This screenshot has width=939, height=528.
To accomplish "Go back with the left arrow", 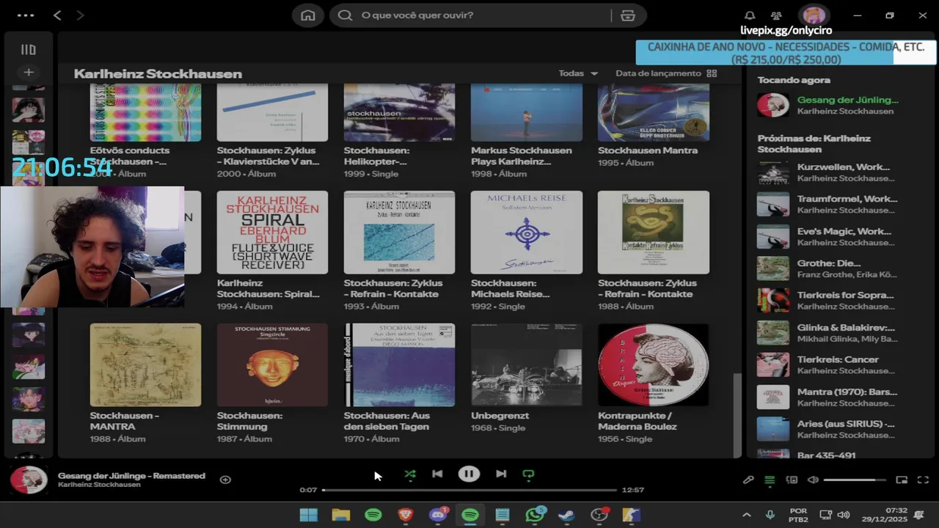I will coord(57,15).
